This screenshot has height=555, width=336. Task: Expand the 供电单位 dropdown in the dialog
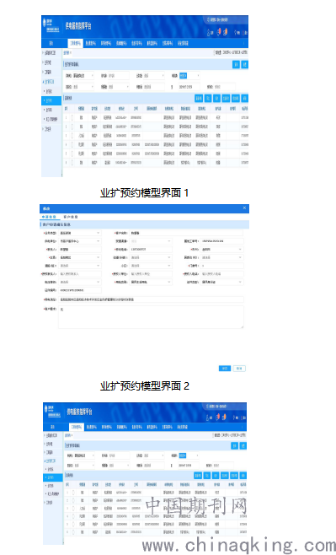coord(80,241)
